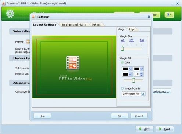Open the first color dropdown under Margin Fill

pyautogui.click(x=131, y=69)
